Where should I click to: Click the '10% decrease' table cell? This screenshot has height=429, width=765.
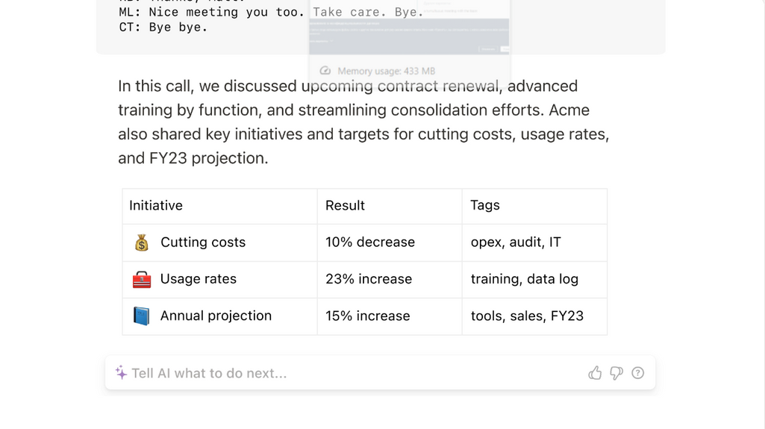[x=390, y=242]
